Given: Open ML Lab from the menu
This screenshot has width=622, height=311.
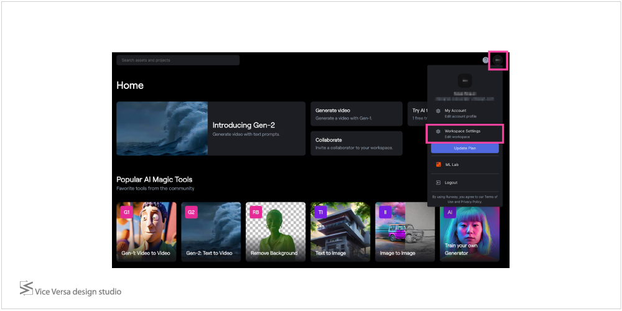Looking at the screenshot, I should click(x=452, y=165).
